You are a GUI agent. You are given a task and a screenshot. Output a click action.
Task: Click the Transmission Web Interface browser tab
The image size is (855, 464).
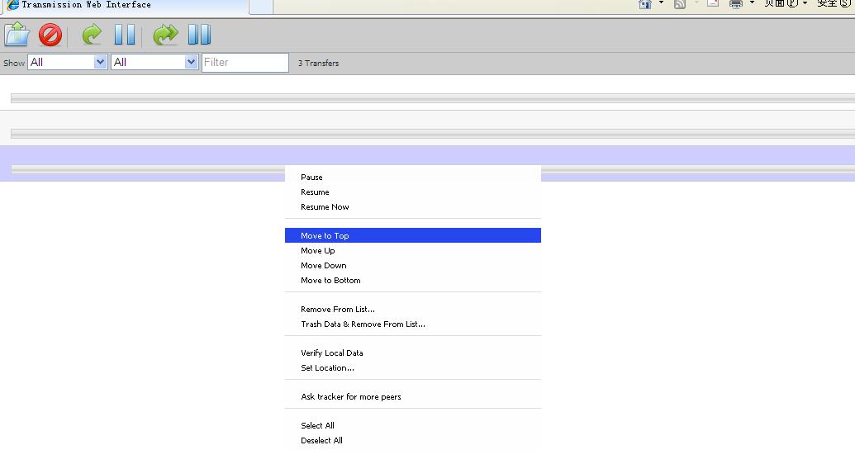[126, 5]
